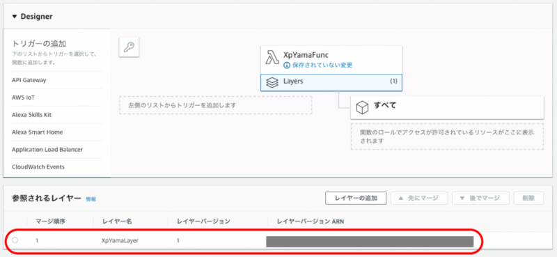Add API Gateway trigger
Image resolution: width=557 pixels, height=257 pixels.
click(x=29, y=80)
